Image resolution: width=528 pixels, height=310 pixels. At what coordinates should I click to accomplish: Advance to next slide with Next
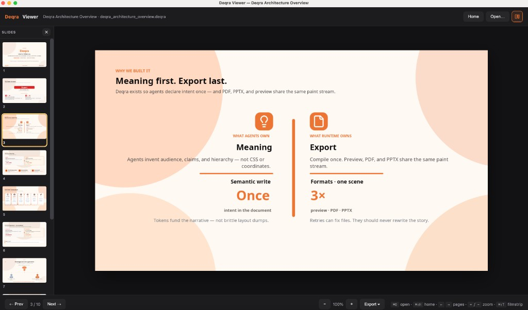pos(54,304)
